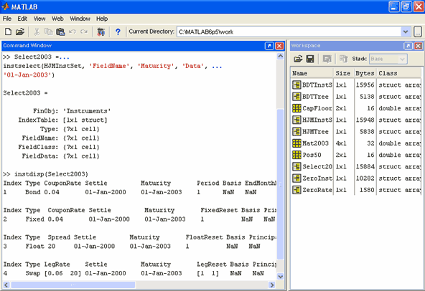Click Workspace delete variable icon
The image size is (425, 291).
343,59
